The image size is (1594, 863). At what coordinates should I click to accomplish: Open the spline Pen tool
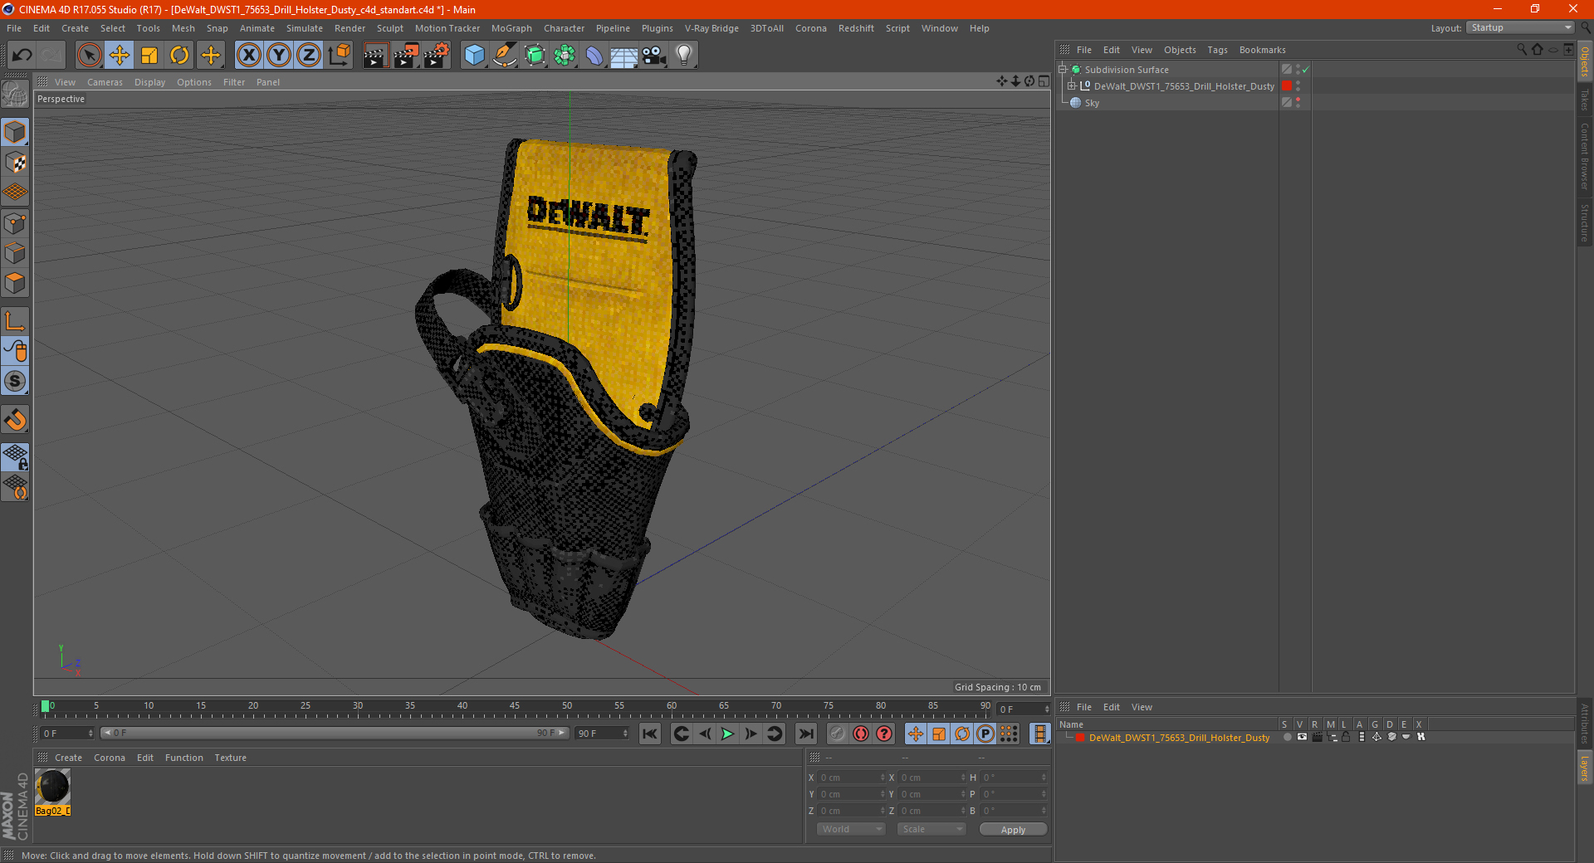coord(504,56)
